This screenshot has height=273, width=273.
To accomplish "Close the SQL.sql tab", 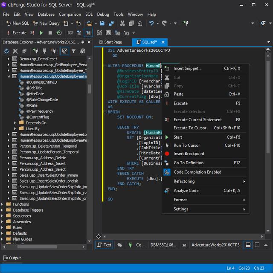I will pos(163,42).
